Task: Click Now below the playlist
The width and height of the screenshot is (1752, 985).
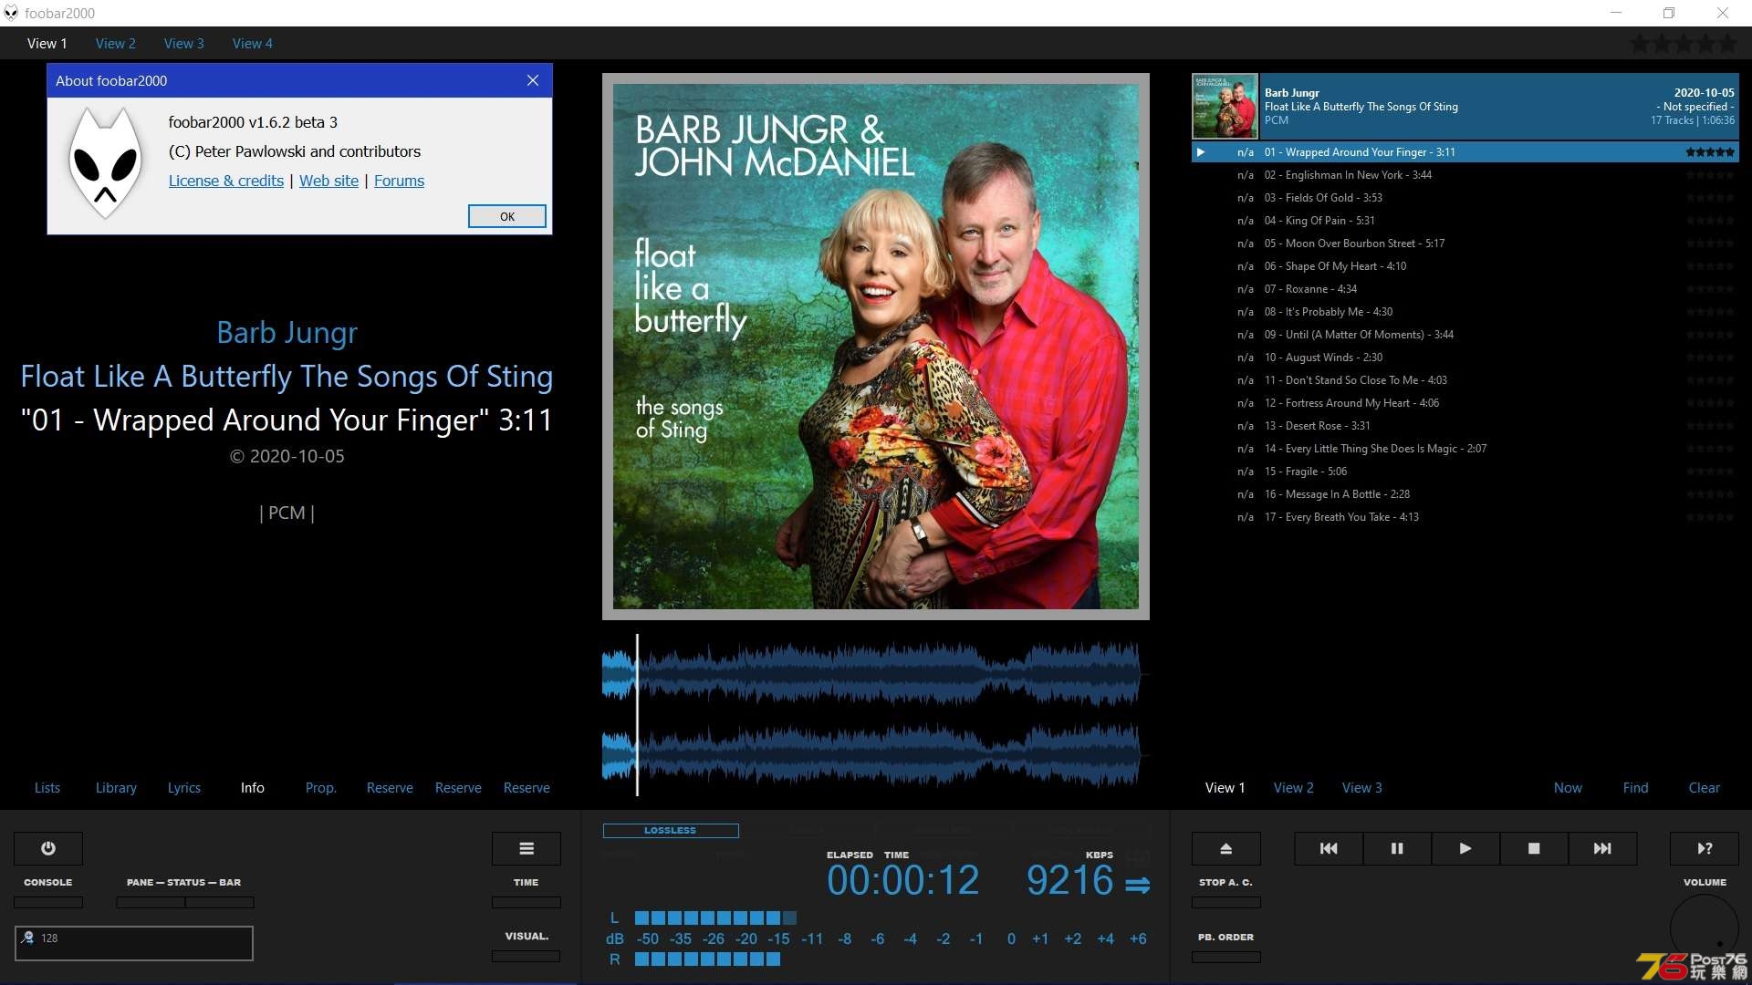Action: click(1569, 787)
